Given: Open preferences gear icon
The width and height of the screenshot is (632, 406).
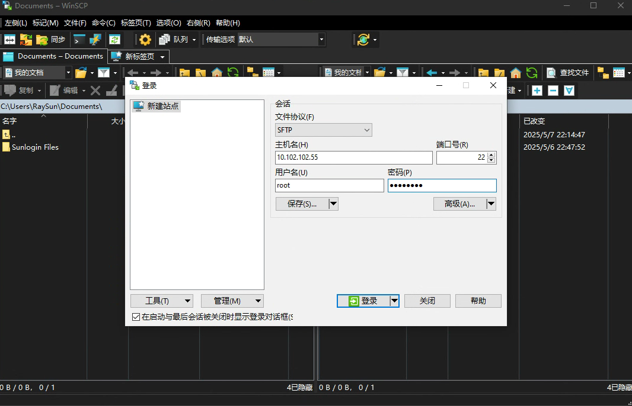Looking at the screenshot, I should (x=145, y=40).
